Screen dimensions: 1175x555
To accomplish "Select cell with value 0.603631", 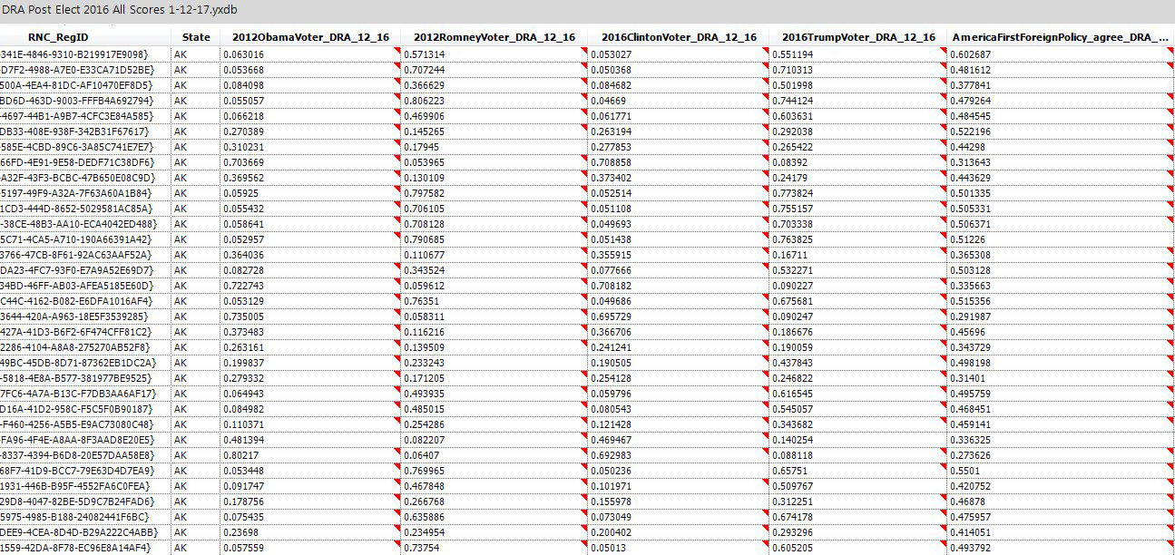I will coord(858,116).
